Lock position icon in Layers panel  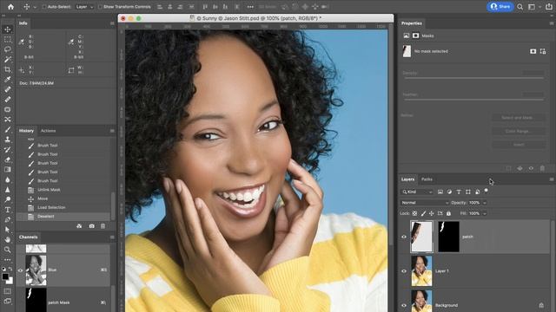pyautogui.click(x=432, y=213)
